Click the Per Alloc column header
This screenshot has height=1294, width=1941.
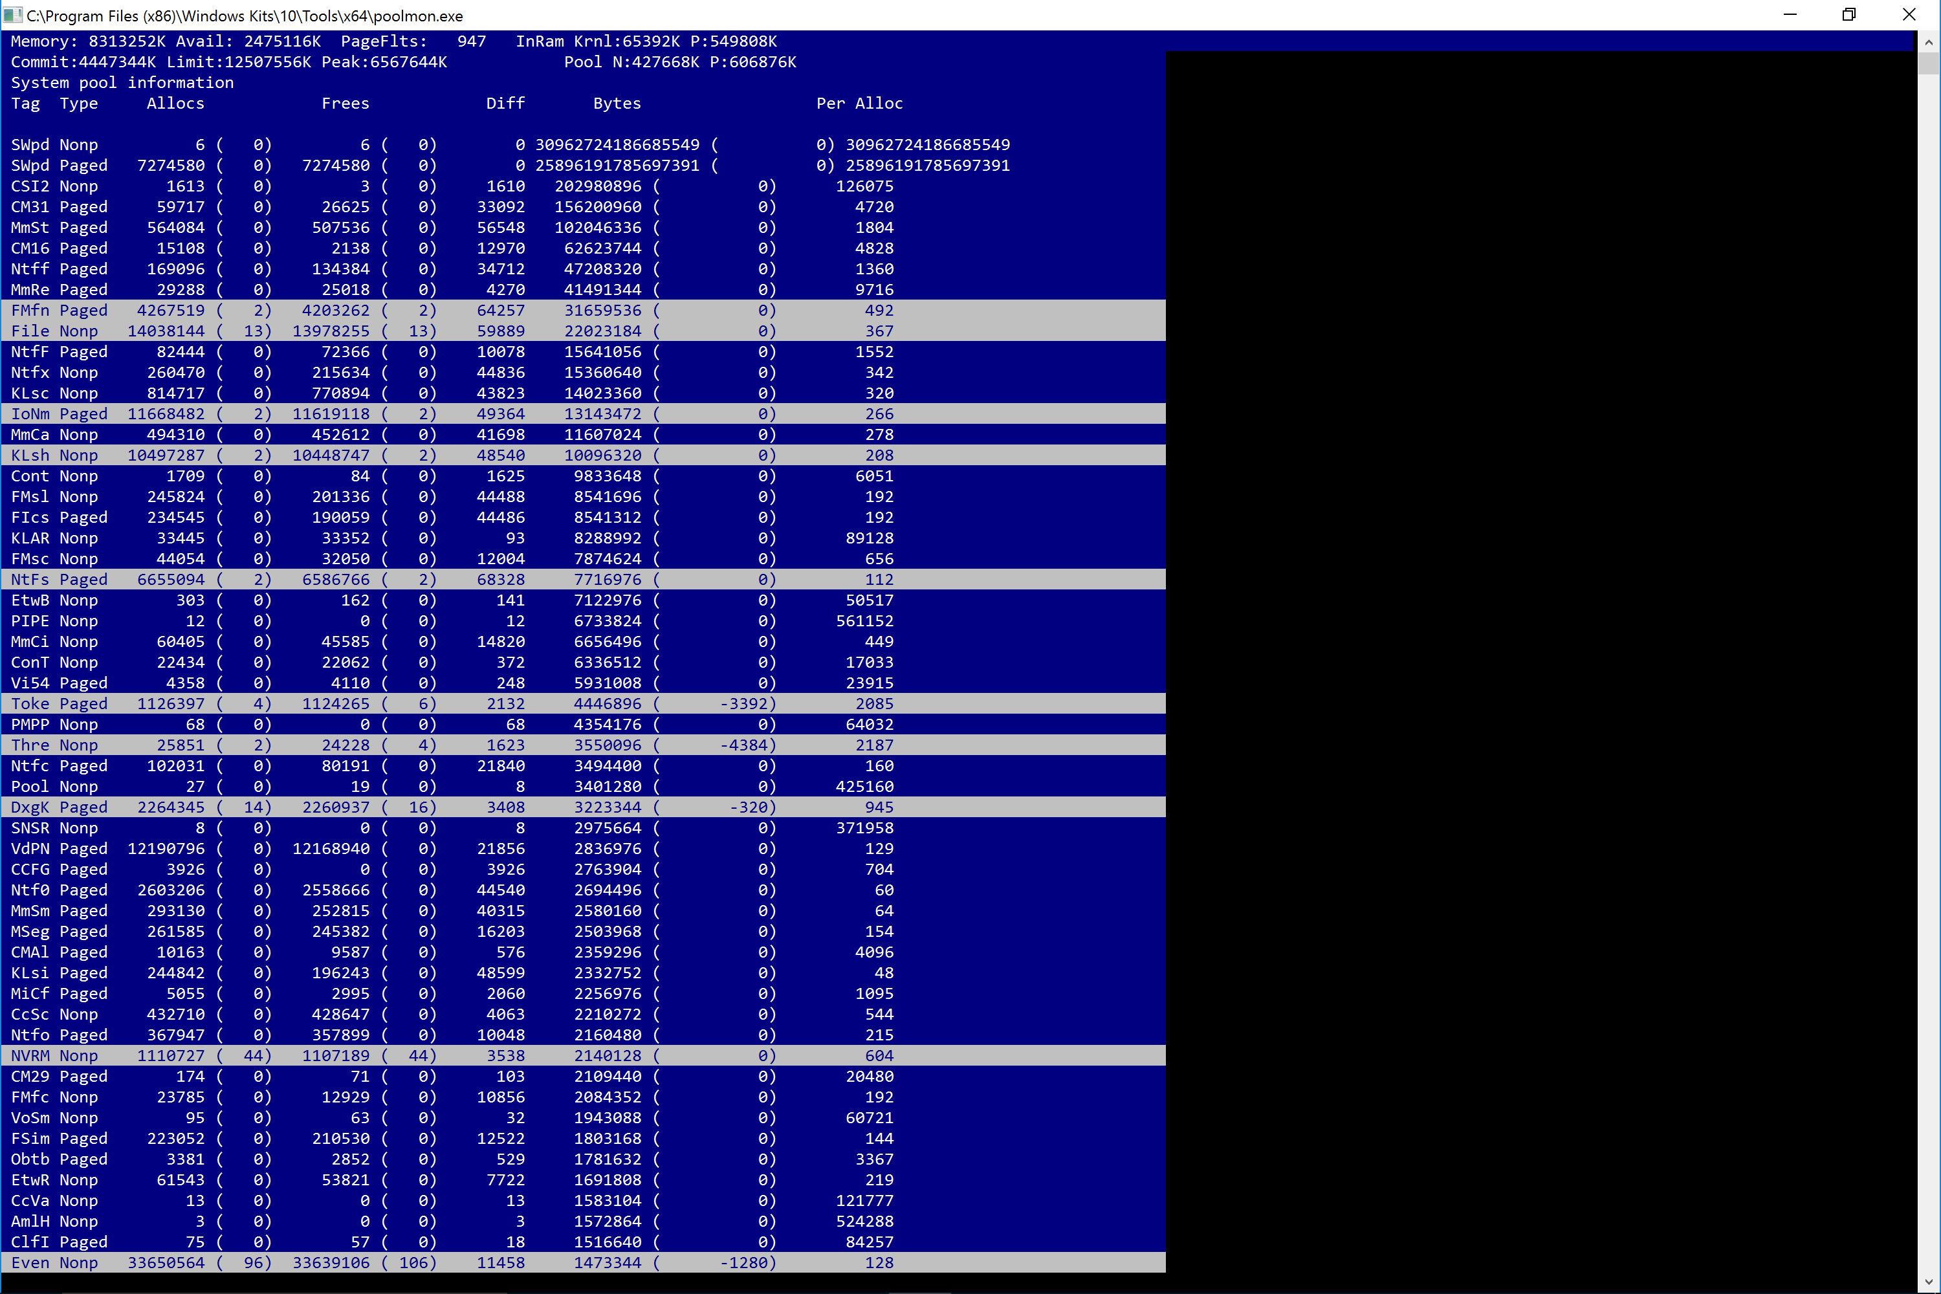859,103
